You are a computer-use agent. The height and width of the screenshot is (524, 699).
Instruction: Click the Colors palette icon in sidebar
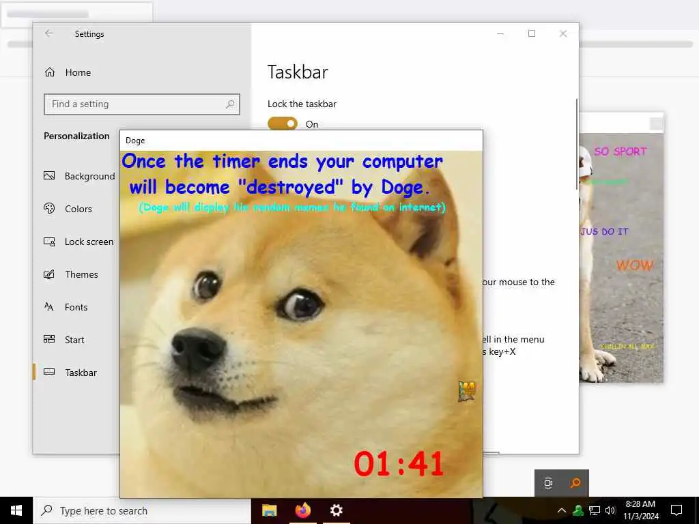(x=49, y=208)
